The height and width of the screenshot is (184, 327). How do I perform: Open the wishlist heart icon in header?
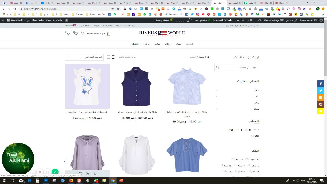tap(75, 33)
